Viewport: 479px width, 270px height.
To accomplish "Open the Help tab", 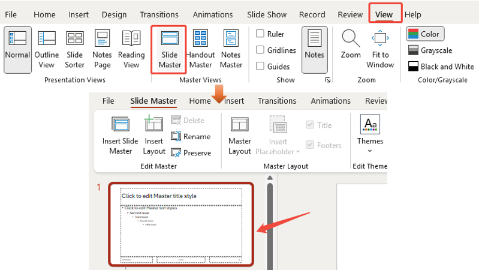I will (412, 14).
